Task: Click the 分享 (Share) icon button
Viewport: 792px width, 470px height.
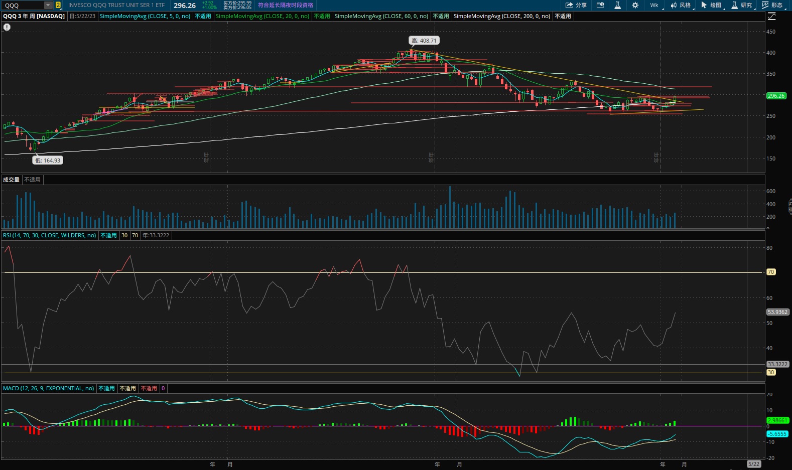Action: tap(576, 5)
